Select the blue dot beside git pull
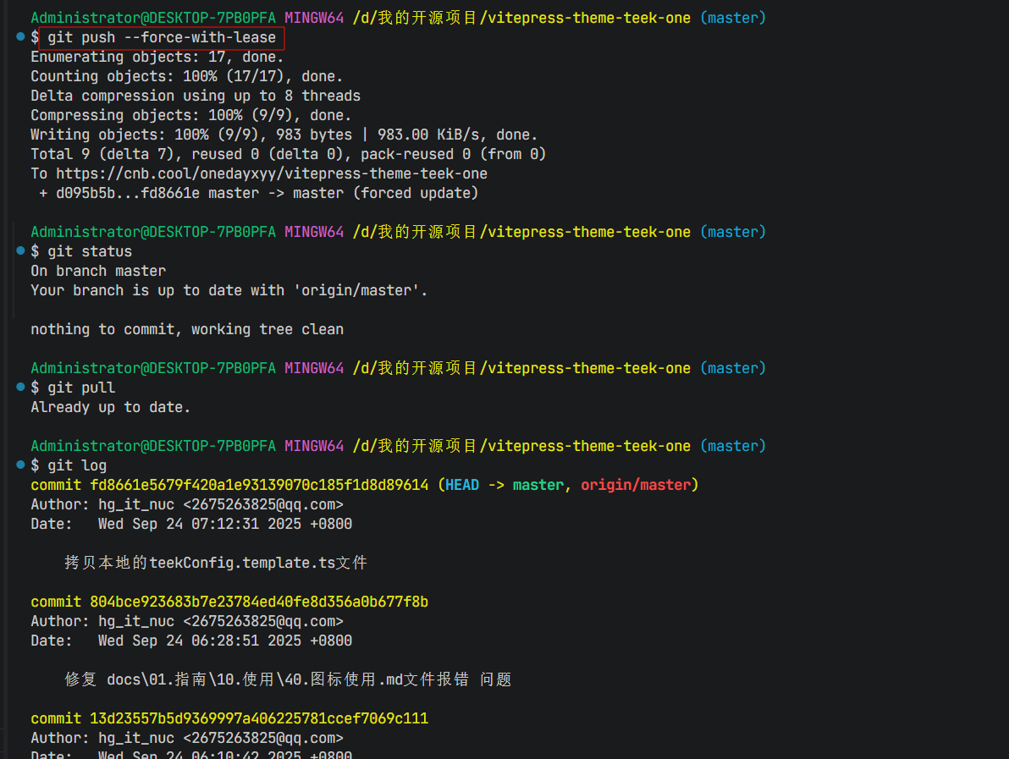This screenshot has height=759, width=1009. (x=19, y=388)
